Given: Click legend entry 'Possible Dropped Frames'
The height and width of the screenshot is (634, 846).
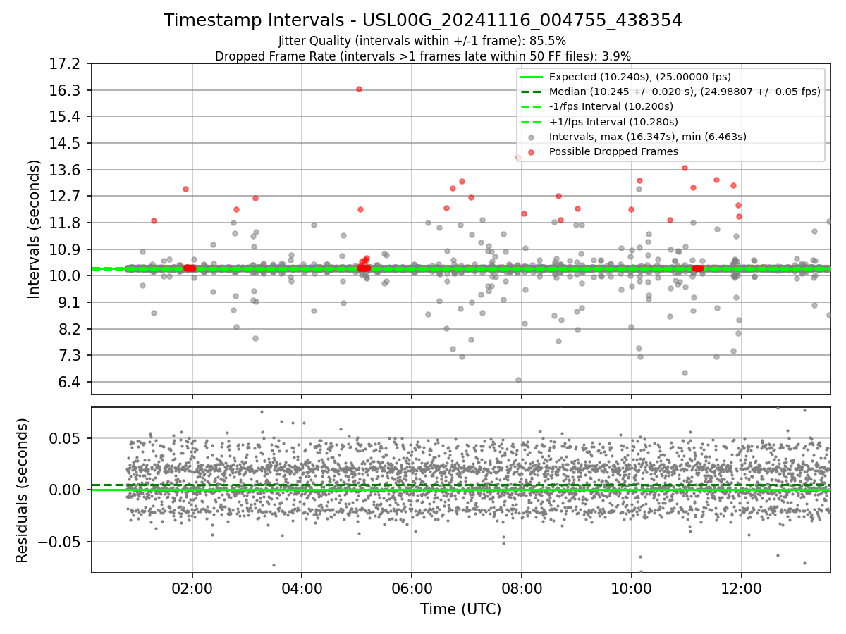Looking at the screenshot, I should tap(613, 151).
